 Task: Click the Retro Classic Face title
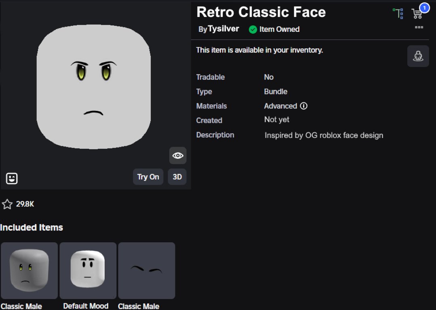click(261, 12)
